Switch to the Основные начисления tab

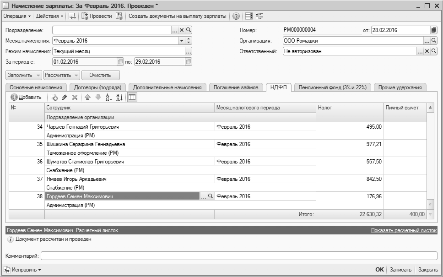36,87
